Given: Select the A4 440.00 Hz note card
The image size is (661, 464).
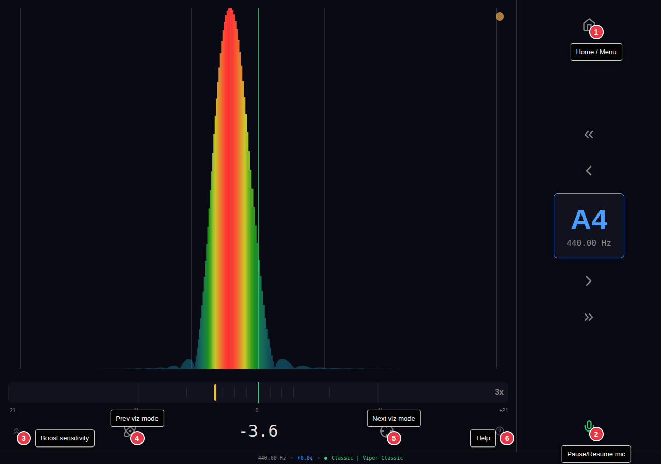Looking at the screenshot, I should (589, 225).
